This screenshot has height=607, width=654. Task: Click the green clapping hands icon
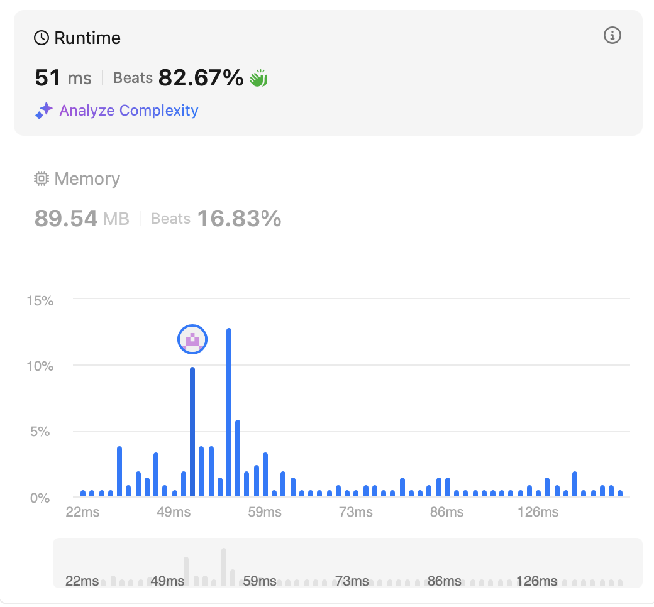pyautogui.click(x=258, y=79)
